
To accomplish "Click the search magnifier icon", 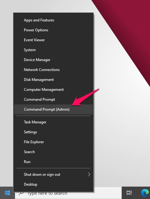I will point(21,193).
